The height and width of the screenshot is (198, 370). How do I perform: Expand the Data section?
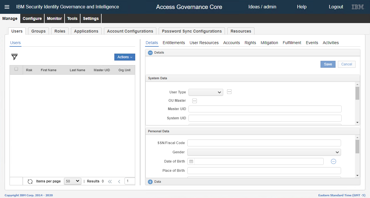point(150,182)
